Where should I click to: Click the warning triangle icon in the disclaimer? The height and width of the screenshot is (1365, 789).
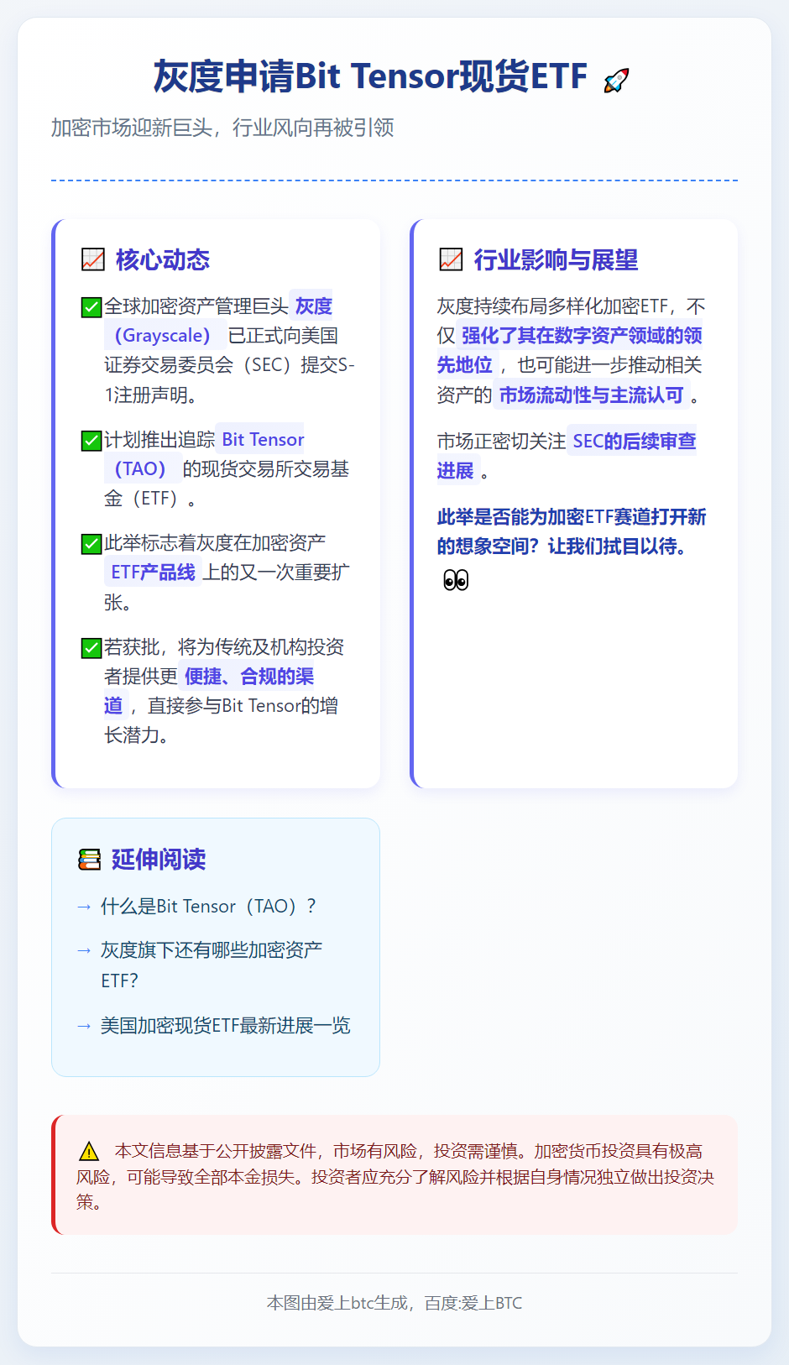88,1151
